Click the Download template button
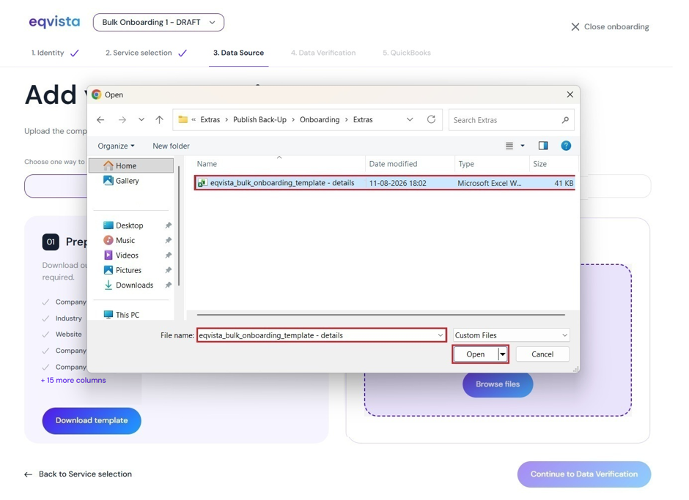Viewport: 689px width, 500px height. [x=92, y=420]
